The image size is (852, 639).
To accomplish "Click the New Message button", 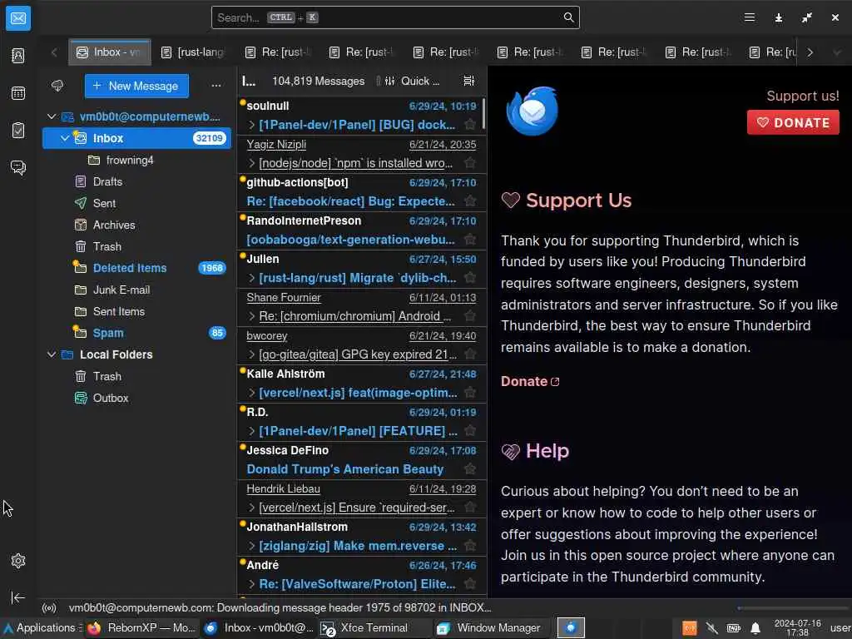I will click(136, 86).
